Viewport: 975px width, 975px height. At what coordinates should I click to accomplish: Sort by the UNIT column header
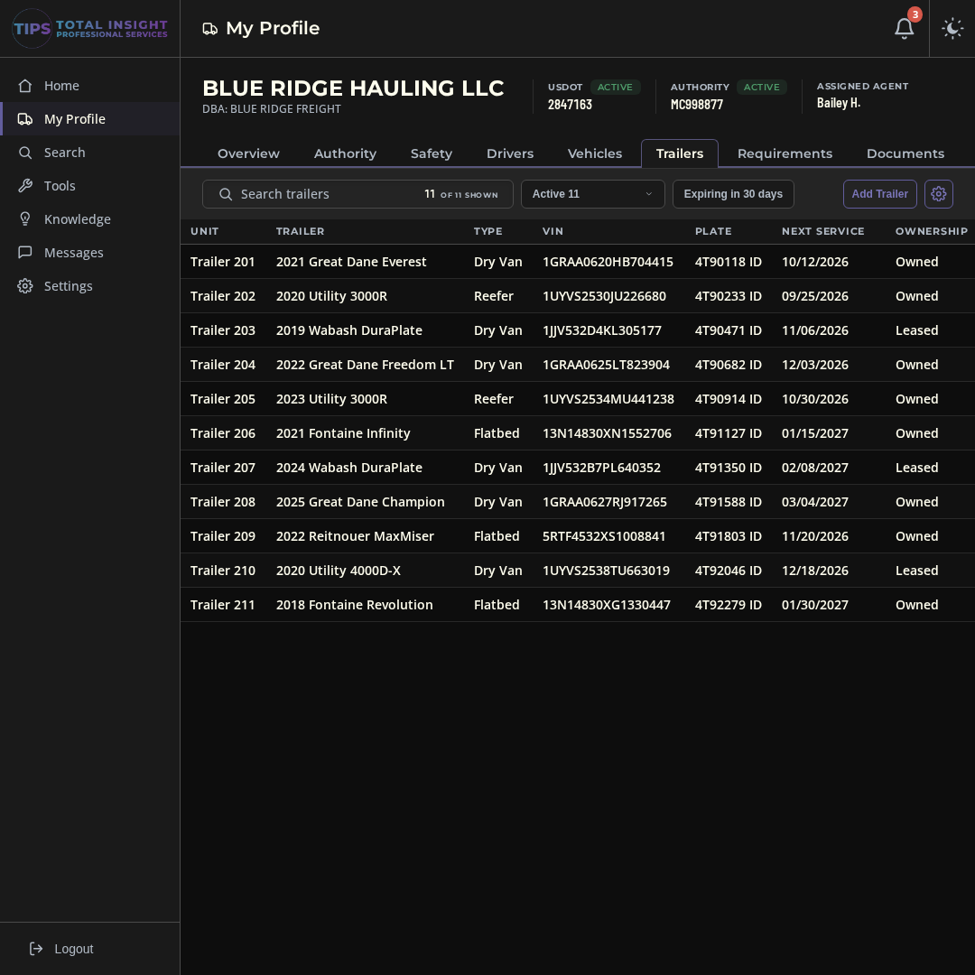[x=205, y=231]
